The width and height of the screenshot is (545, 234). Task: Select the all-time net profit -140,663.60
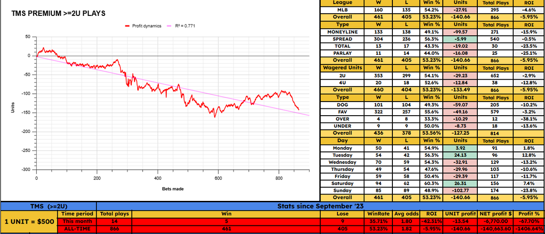pyautogui.click(x=496, y=229)
